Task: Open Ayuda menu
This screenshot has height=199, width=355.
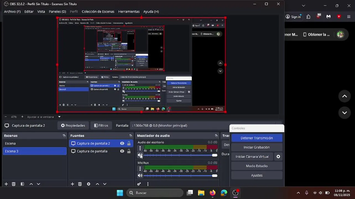Action: pos(151,12)
